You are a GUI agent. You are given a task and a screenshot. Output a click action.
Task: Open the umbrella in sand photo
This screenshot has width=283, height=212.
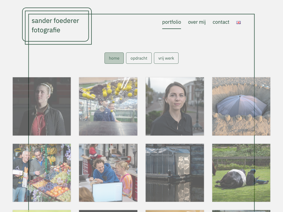tap(241, 106)
